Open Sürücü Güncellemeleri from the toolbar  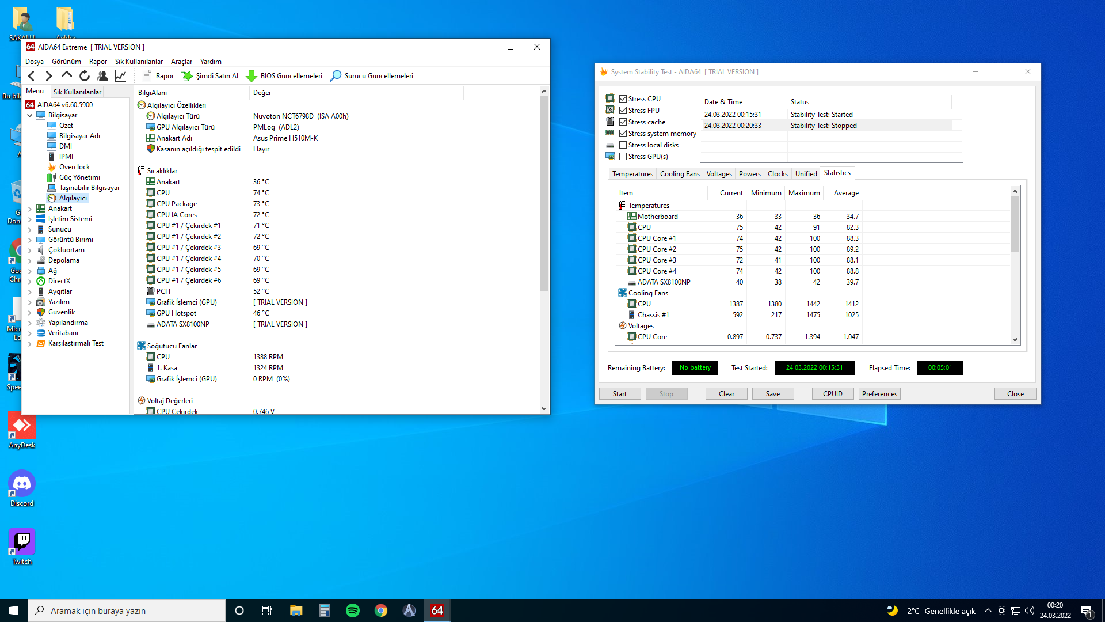click(372, 75)
